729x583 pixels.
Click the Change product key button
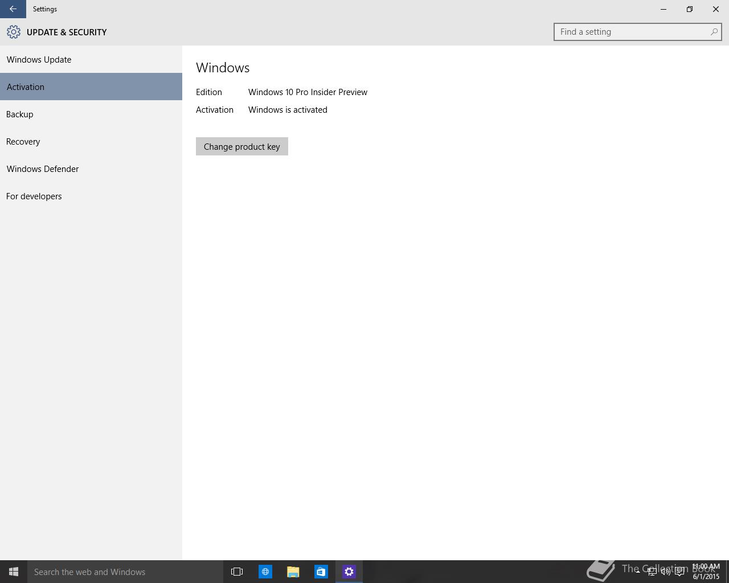pyautogui.click(x=242, y=146)
